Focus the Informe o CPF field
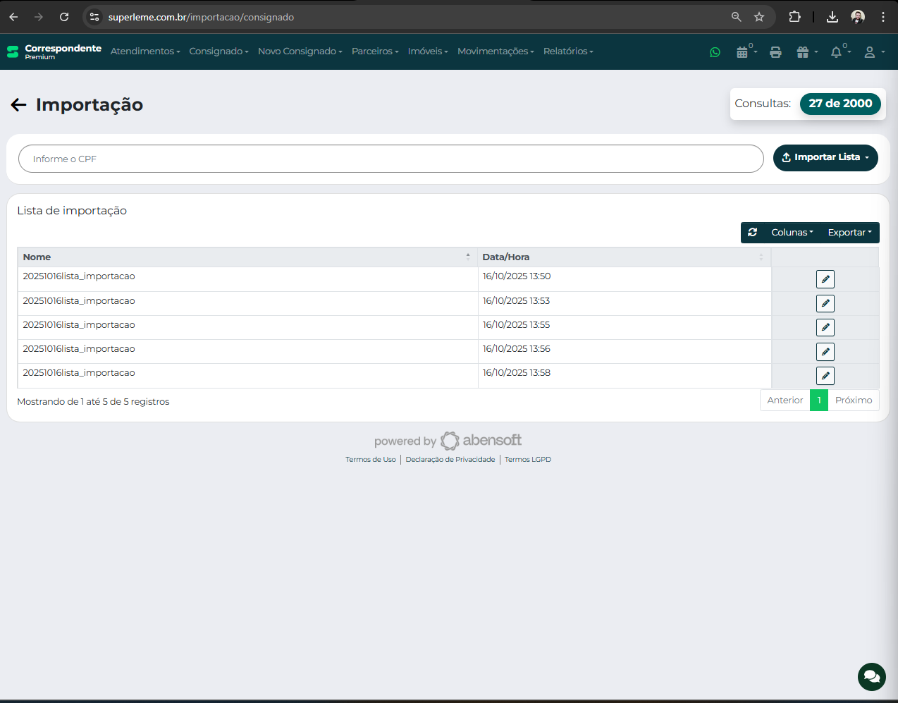898x703 pixels. pos(390,159)
